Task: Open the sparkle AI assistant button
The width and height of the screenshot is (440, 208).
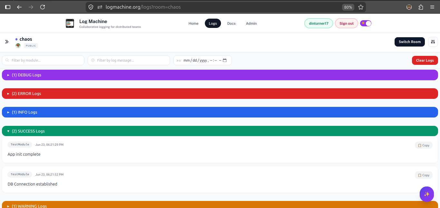Action: [x=427, y=194]
